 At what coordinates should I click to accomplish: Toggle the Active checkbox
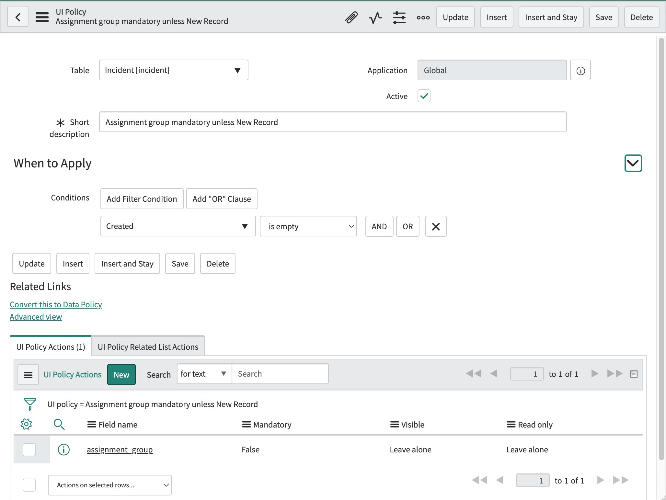pos(423,96)
